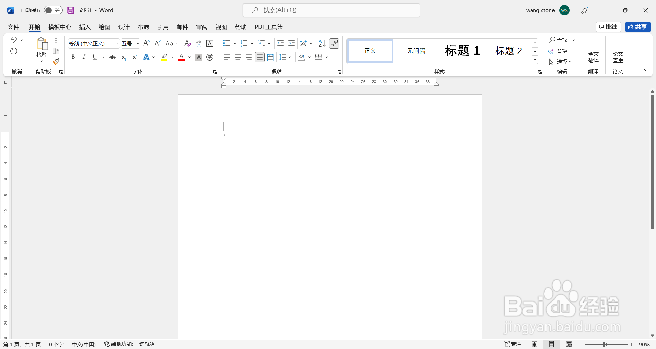Open the 文件 menu
656x349 pixels.
[x=13, y=27]
